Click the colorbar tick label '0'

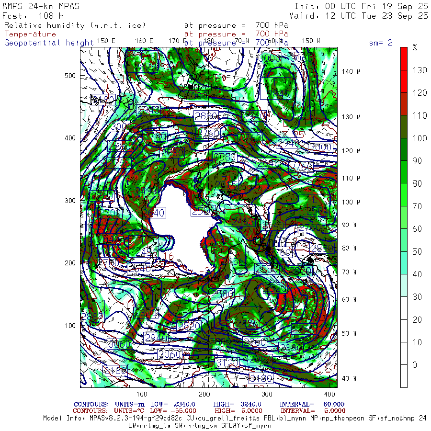point(415,365)
